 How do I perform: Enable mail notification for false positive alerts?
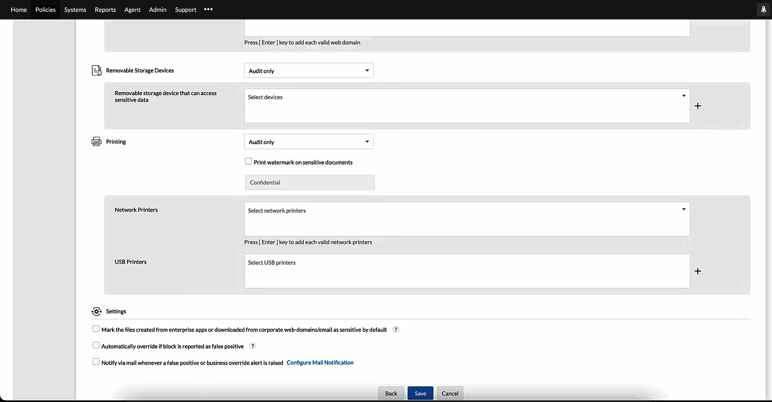(x=96, y=362)
